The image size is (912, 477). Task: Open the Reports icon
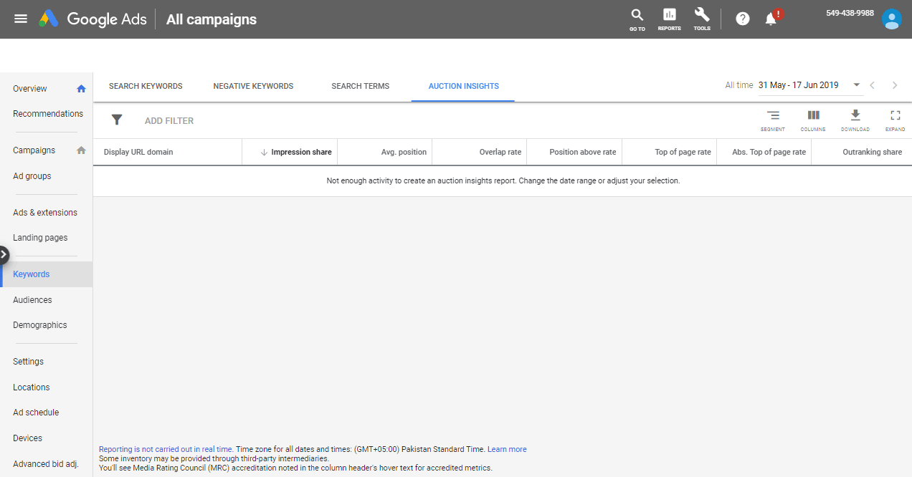click(669, 16)
